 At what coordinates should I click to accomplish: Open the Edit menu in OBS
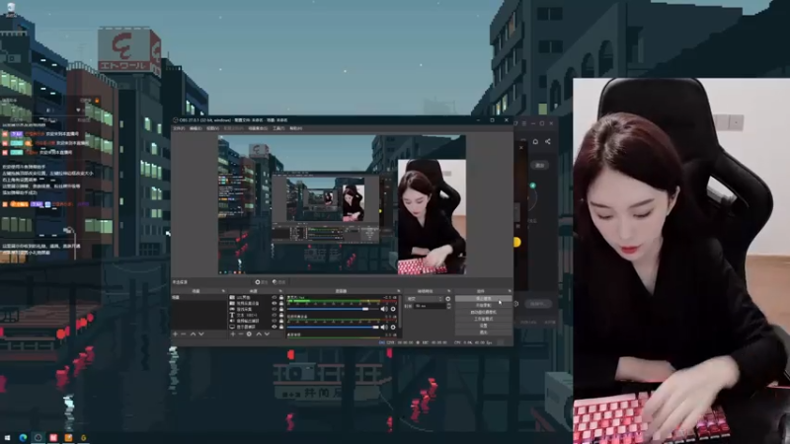196,128
